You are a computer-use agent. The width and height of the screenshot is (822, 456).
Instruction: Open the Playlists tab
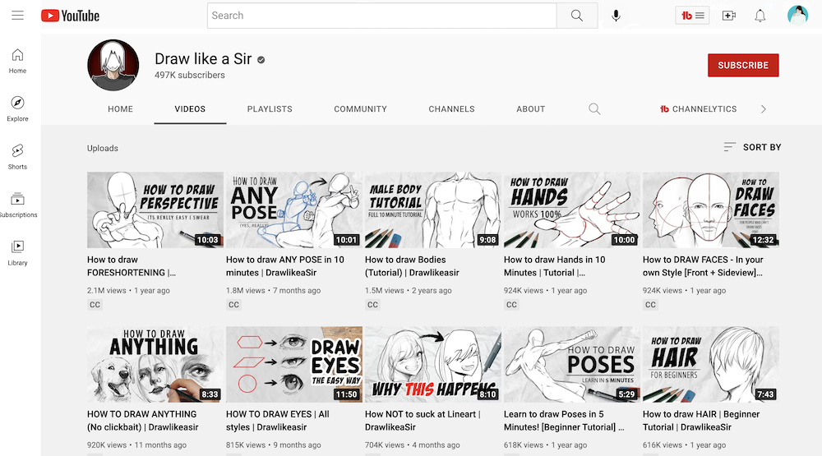click(x=270, y=109)
